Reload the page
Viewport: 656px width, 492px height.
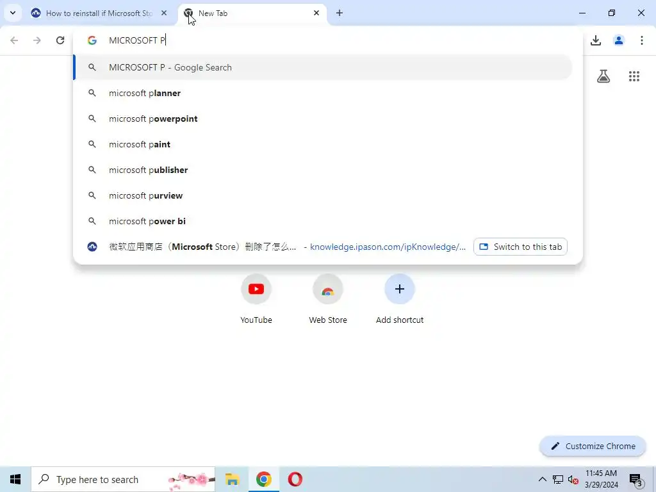click(x=60, y=40)
